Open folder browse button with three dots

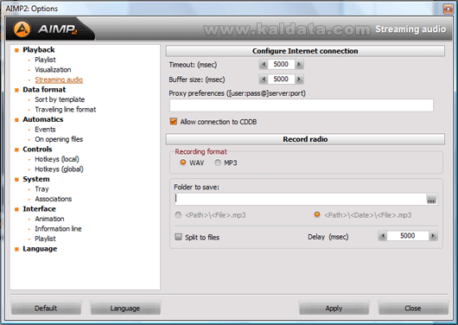point(431,200)
